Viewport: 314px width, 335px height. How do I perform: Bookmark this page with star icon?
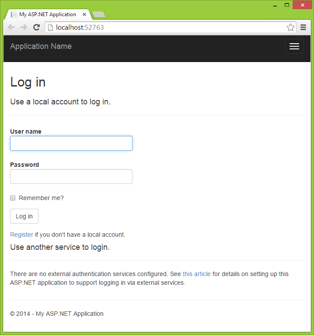point(290,28)
